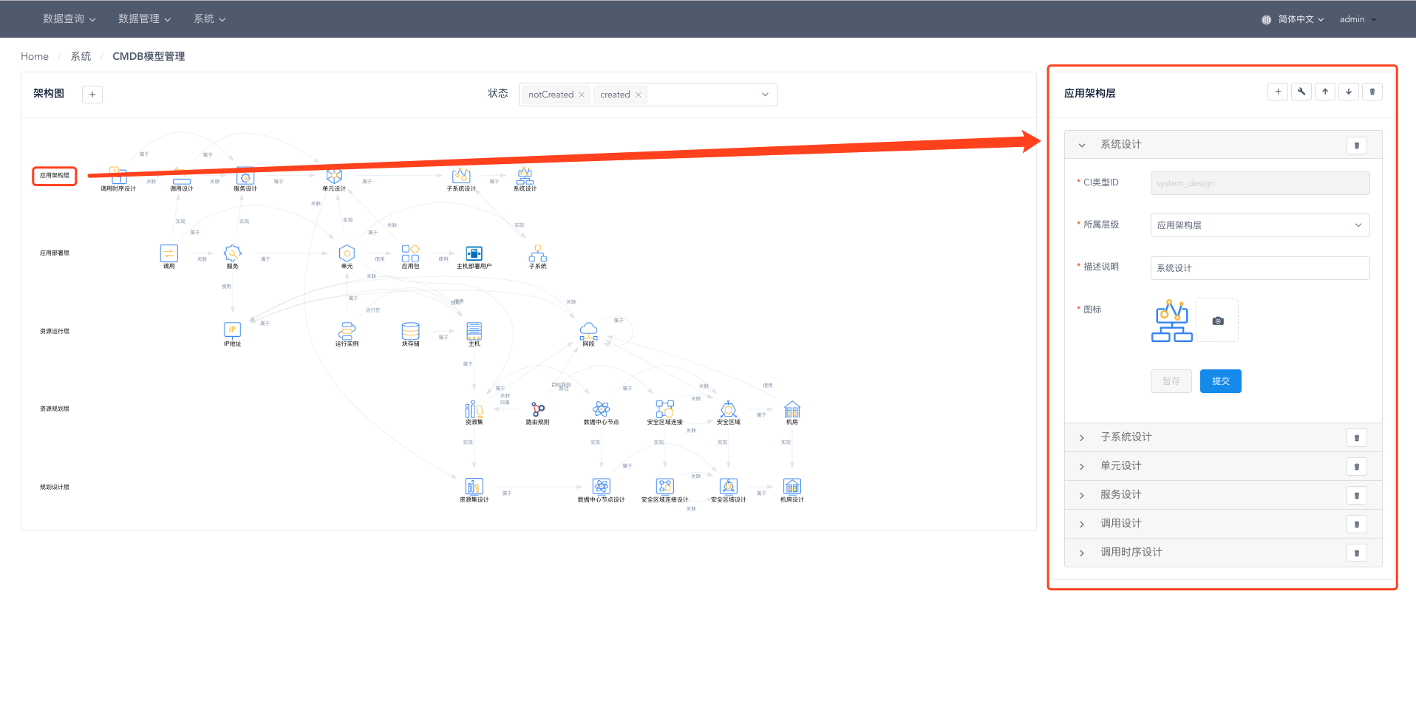Click the trash icon on the 单元设计 row

pos(1357,467)
